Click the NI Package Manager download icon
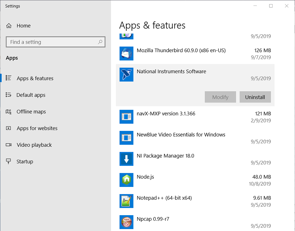295x231 pixels. [x=126, y=159]
